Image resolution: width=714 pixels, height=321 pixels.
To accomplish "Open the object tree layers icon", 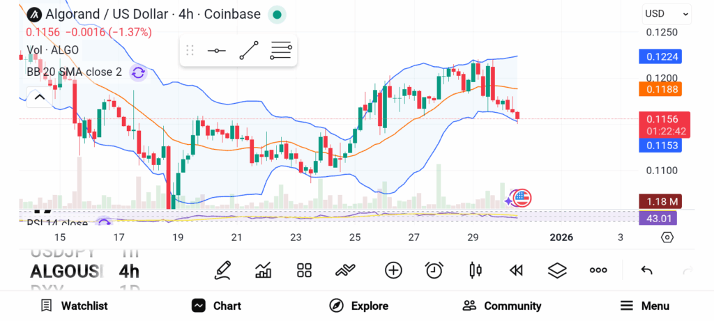I will coord(557,270).
